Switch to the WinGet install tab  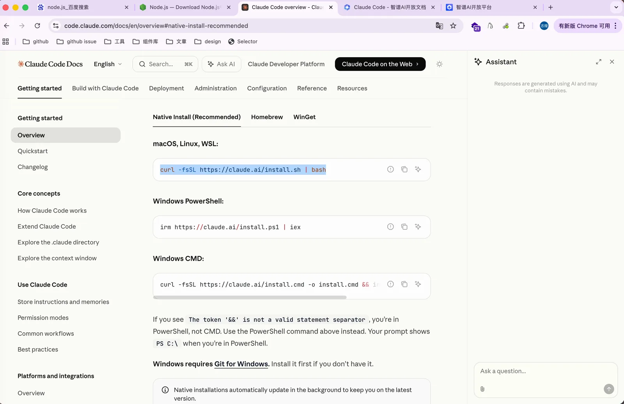point(305,117)
